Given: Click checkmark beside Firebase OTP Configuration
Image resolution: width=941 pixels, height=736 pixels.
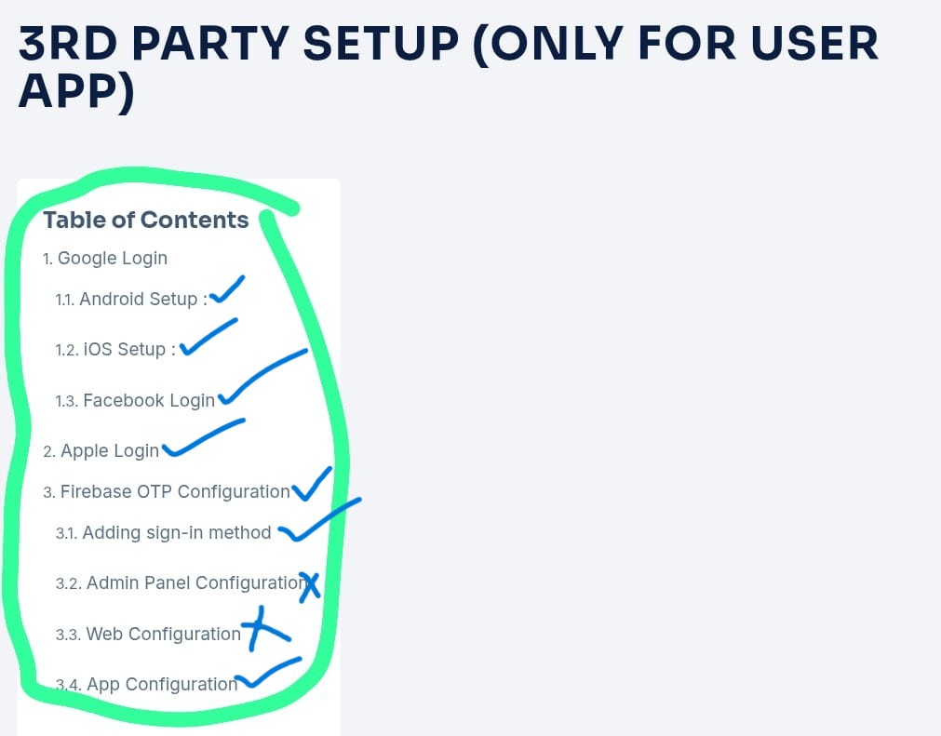Looking at the screenshot, I should [312, 484].
